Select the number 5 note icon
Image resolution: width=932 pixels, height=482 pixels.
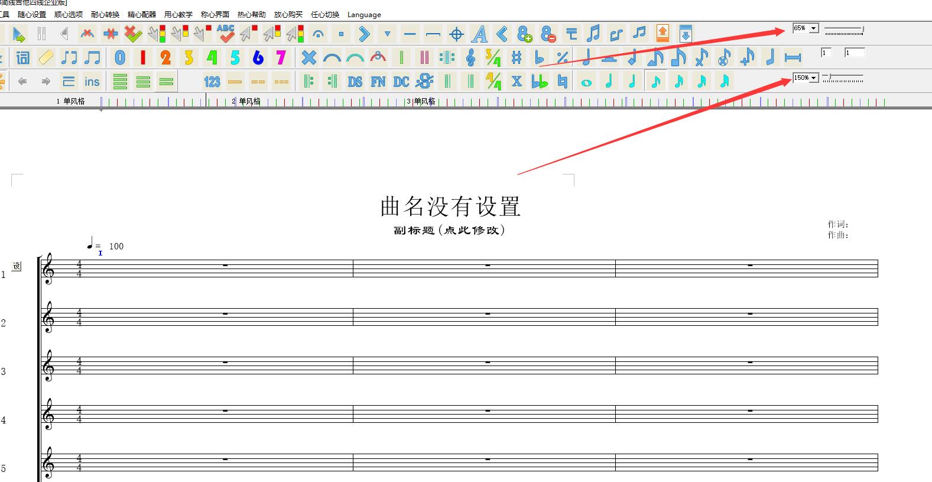235,57
